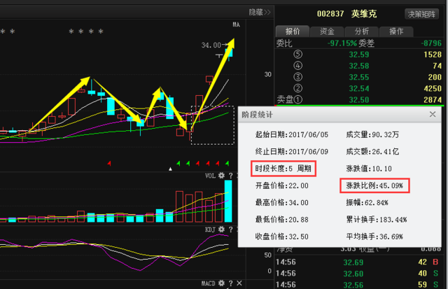Select the VOL indicator label
This screenshot has height=289, width=448.
click(210, 176)
